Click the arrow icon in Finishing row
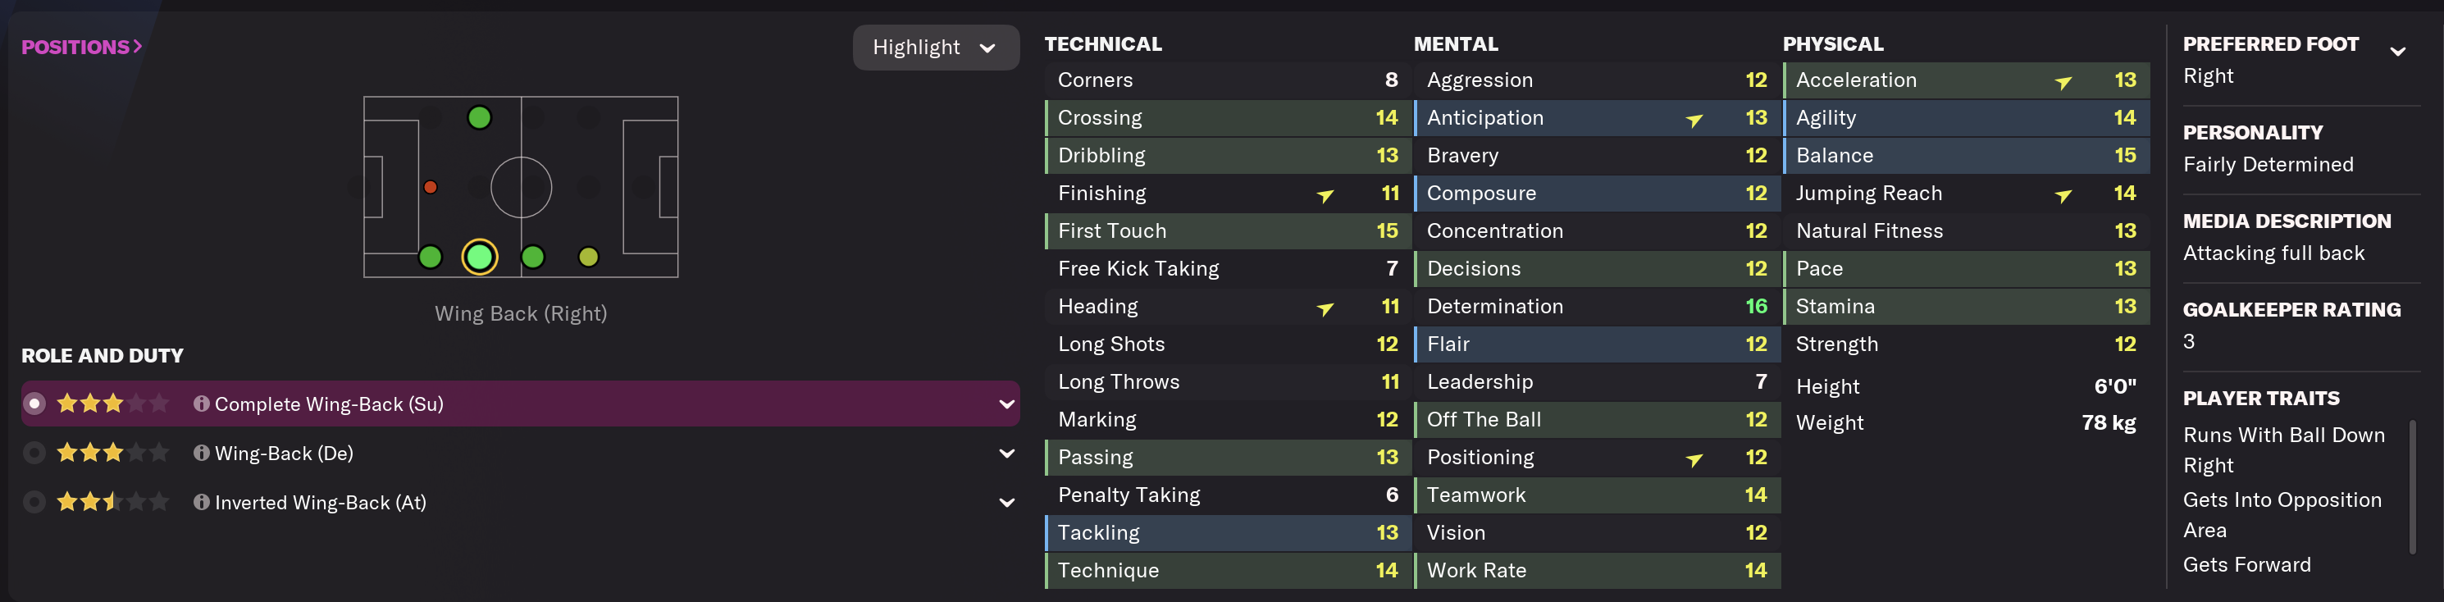The width and height of the screenshot is (2444, 602). tap(1325, 195)
